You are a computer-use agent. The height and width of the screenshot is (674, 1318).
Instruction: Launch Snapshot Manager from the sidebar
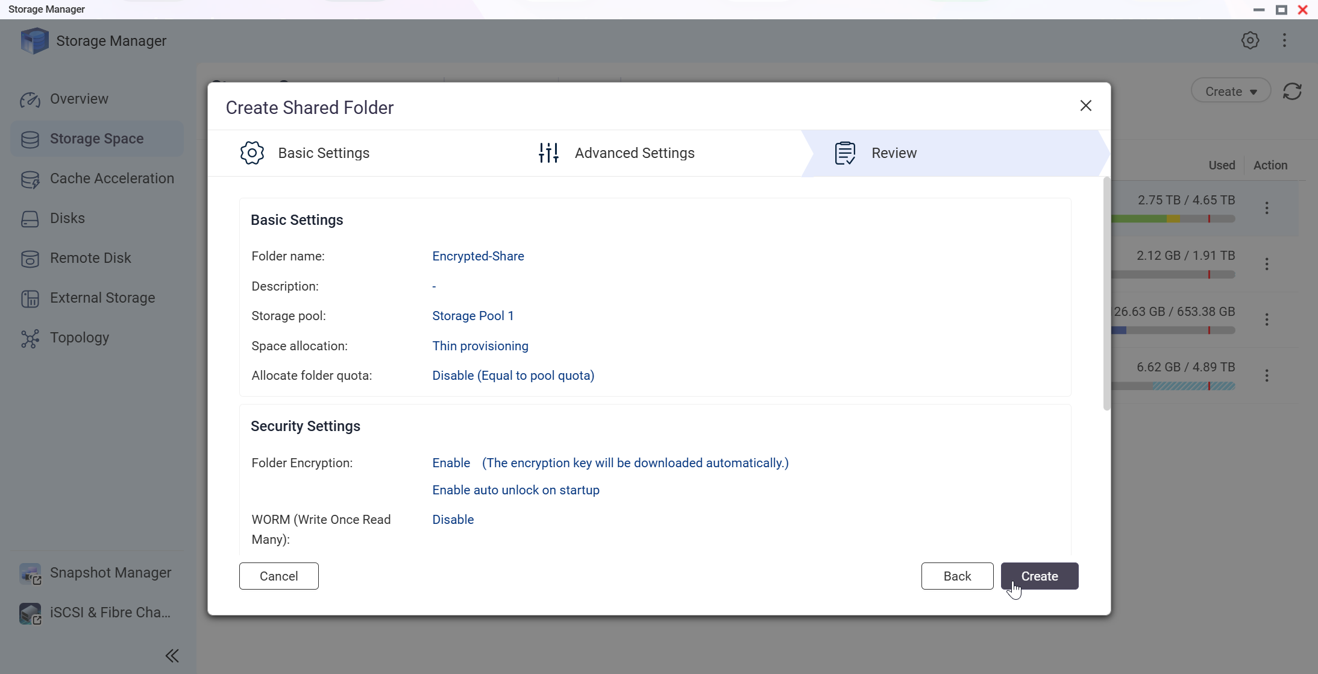coord(97,573)
